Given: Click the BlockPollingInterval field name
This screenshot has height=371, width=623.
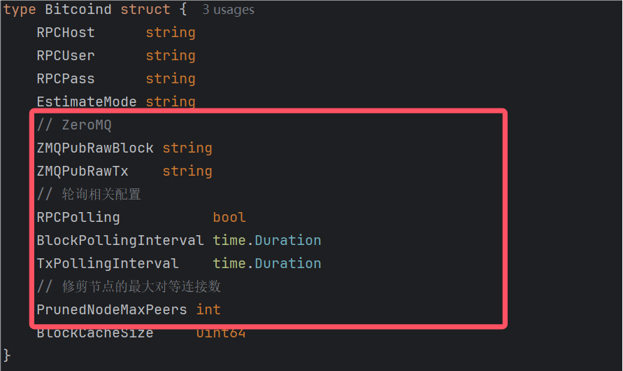Looking at the screenshot, I should (120, 240).
